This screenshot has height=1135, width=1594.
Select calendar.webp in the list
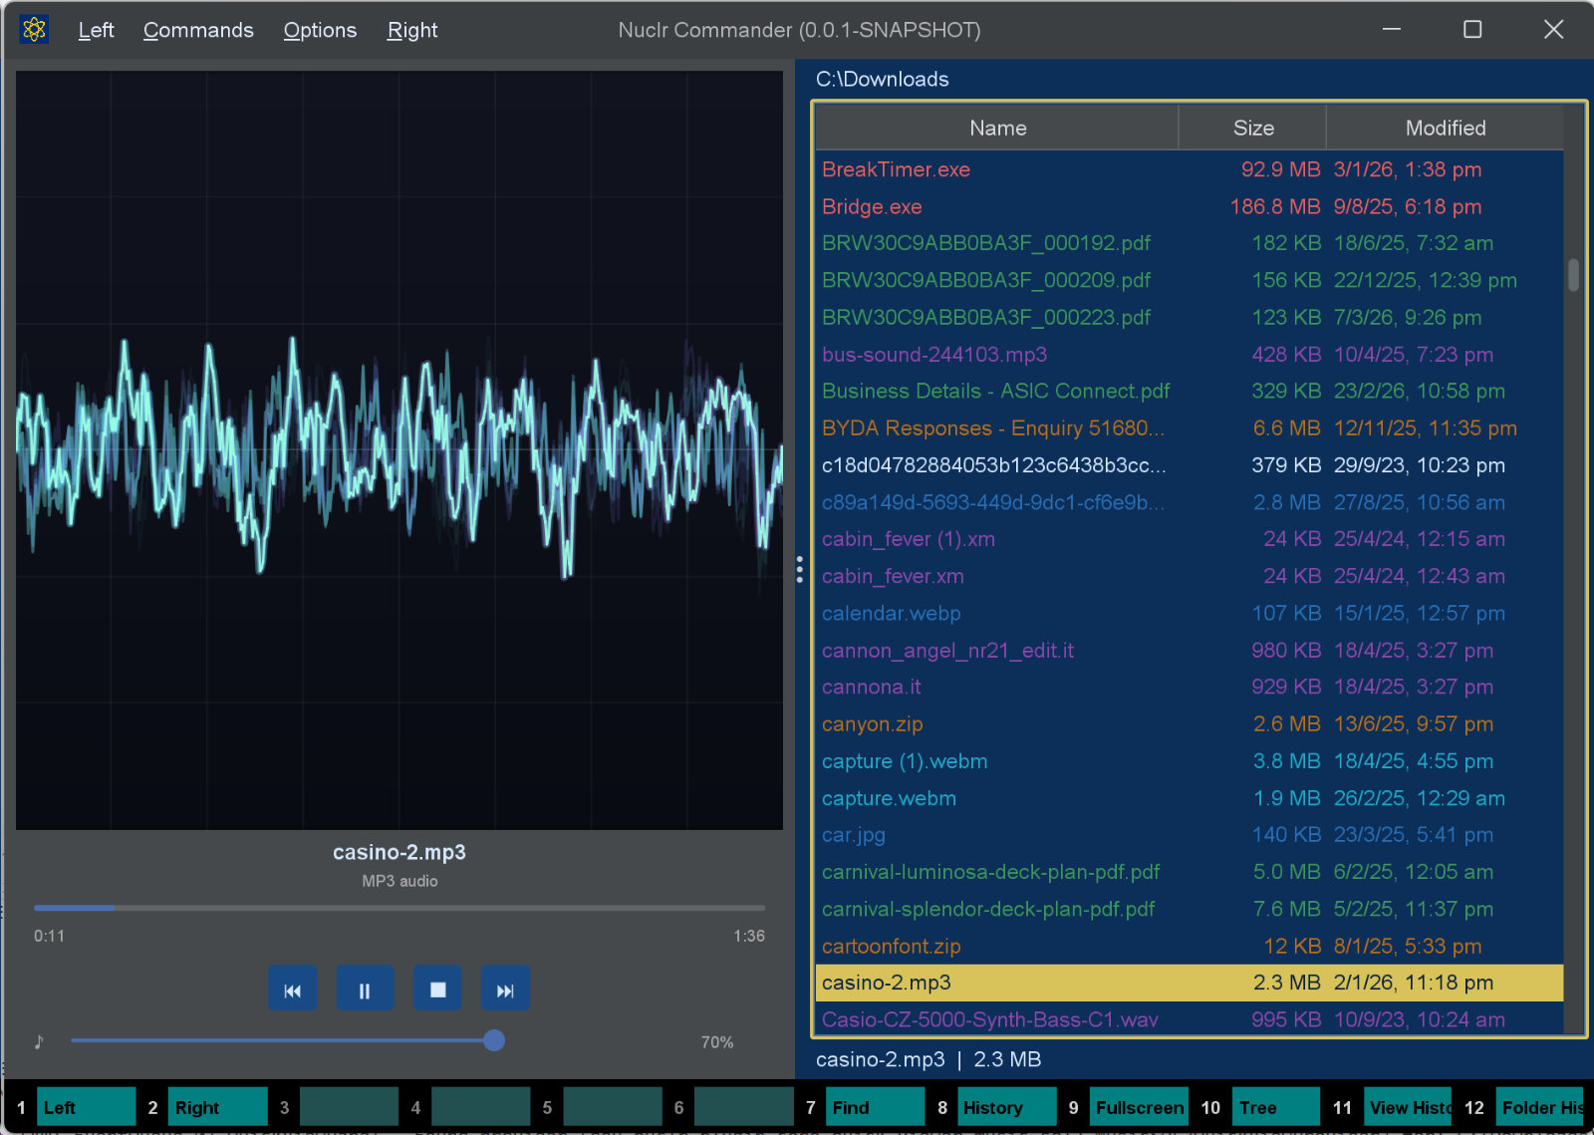point(1190,613)
